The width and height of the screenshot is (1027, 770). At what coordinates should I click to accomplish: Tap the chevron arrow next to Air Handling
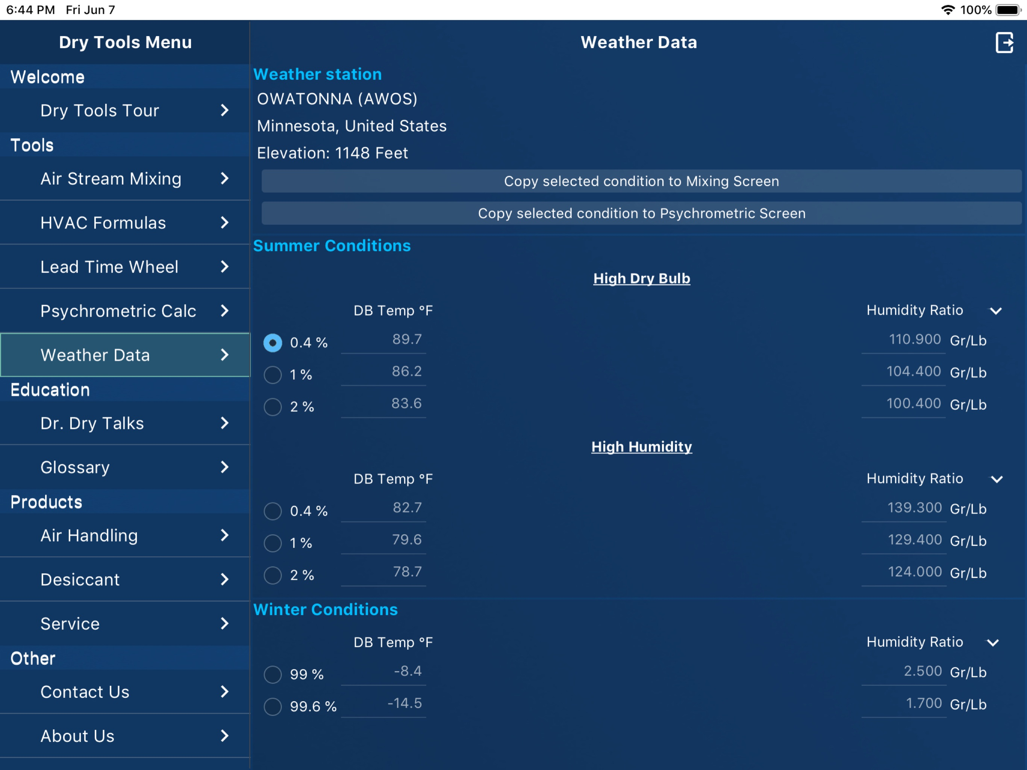[225, 535]
